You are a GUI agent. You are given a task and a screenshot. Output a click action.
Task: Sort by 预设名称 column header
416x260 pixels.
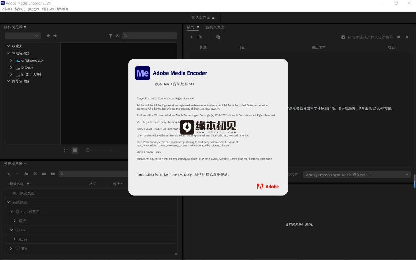pos(17,184)
